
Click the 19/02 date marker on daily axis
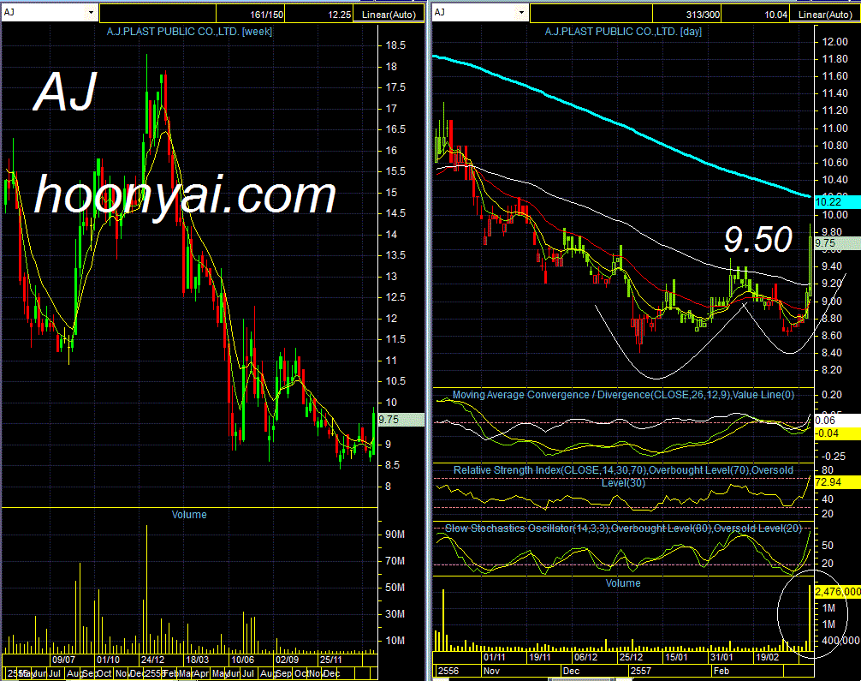click(767, 657)
